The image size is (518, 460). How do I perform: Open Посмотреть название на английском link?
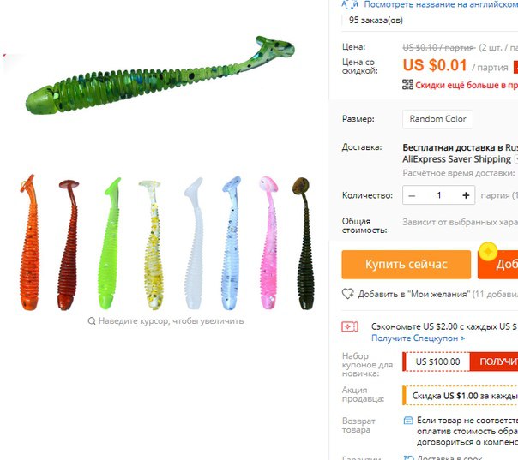point(441,4)
